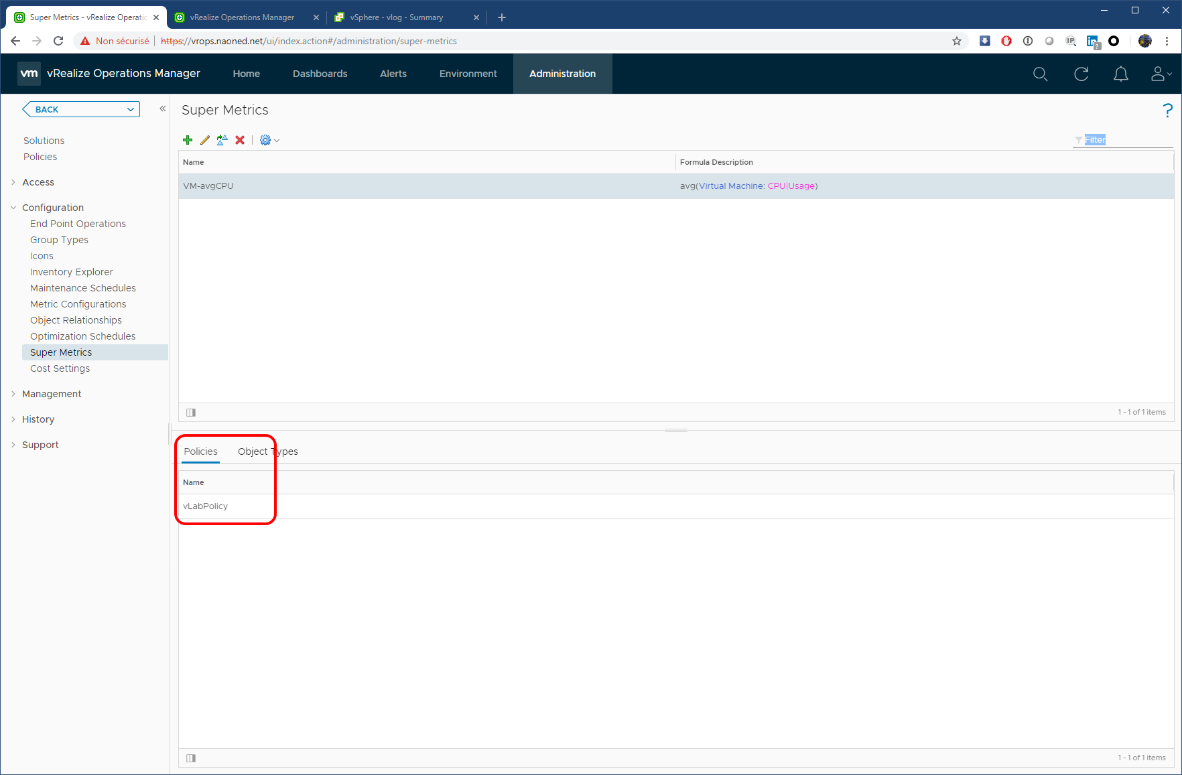Open Inventory Explorer
Screen dimensions: 1182x775
pos(72,272)
